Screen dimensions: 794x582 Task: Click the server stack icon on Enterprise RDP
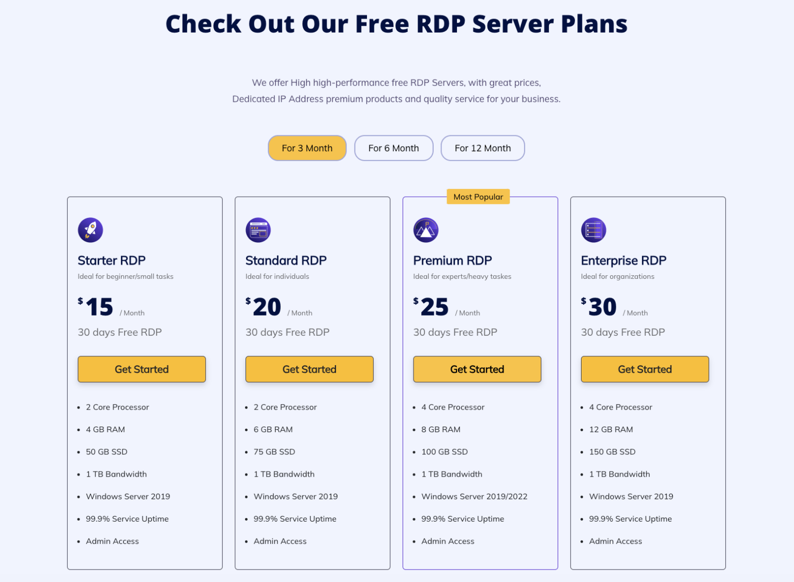point(593,230)
